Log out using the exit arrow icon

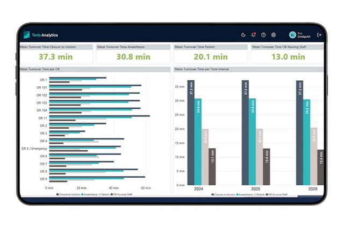point(319,35)
